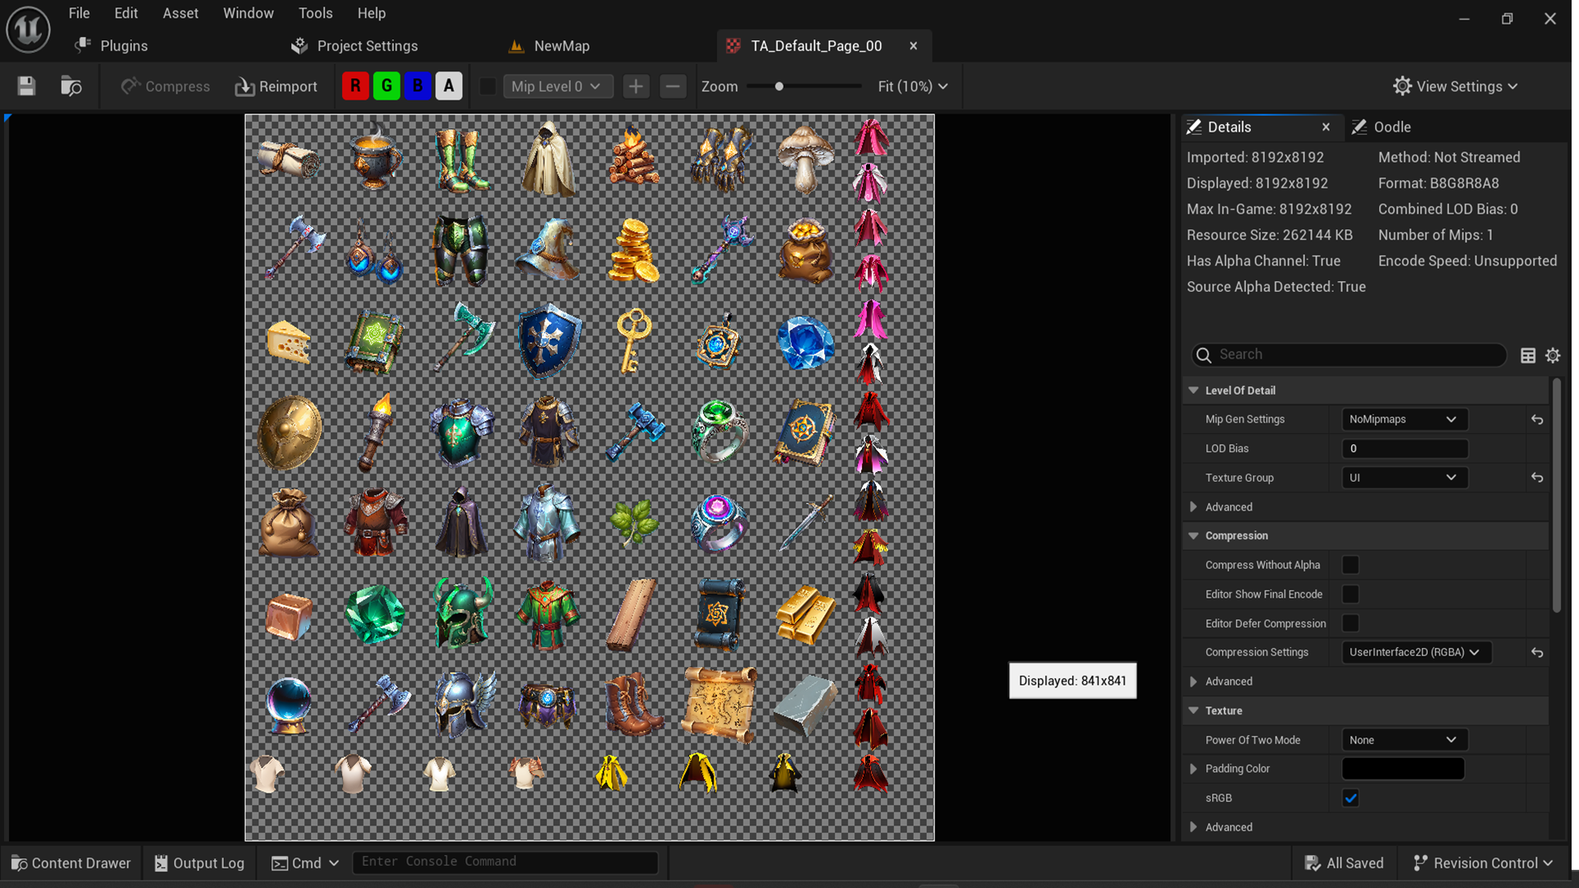This screenshot has width=1579, height=888.
Task: Open the Content Drawer
Action: point(71,863)
